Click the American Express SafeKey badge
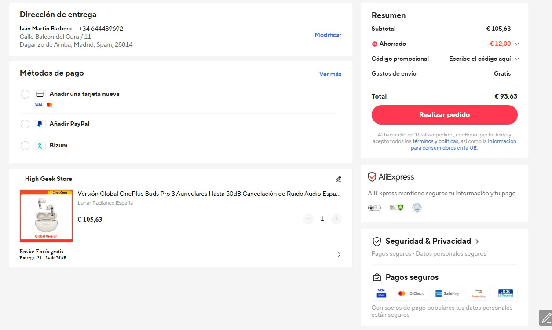 pyautogui.click(x=447, y=293)
